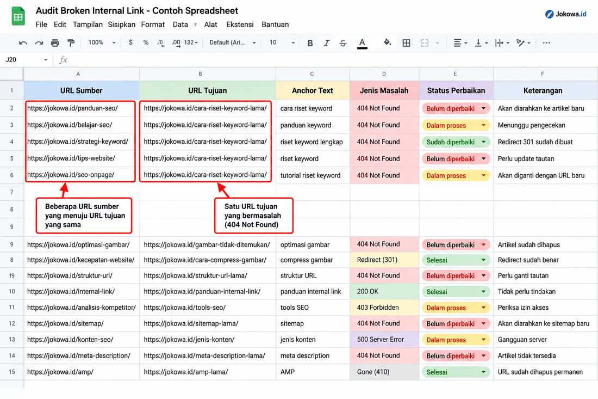Click the Print icon
This screenshot has height=399, width=598.
click(x=55, y=43)
